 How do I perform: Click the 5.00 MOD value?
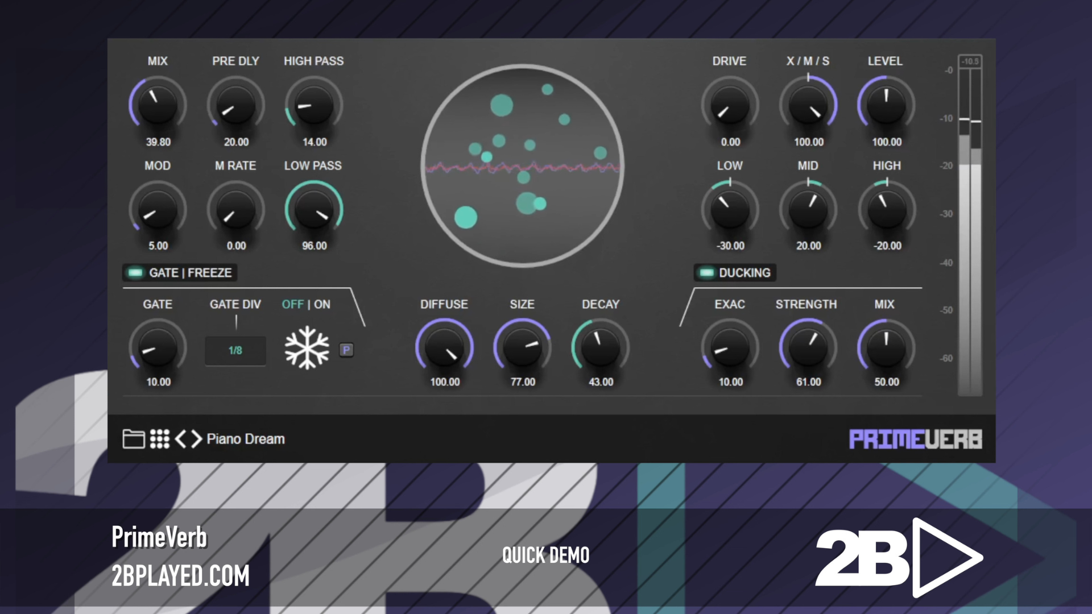pyautogui.click(x=158, y=246)
